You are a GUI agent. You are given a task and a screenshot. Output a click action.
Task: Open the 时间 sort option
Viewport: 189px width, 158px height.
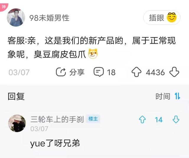163,96
